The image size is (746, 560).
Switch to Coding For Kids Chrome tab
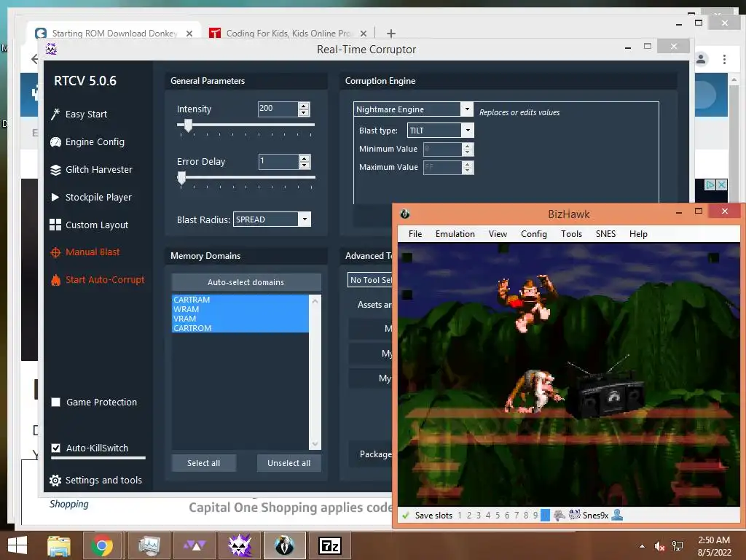tap(288, 33)
